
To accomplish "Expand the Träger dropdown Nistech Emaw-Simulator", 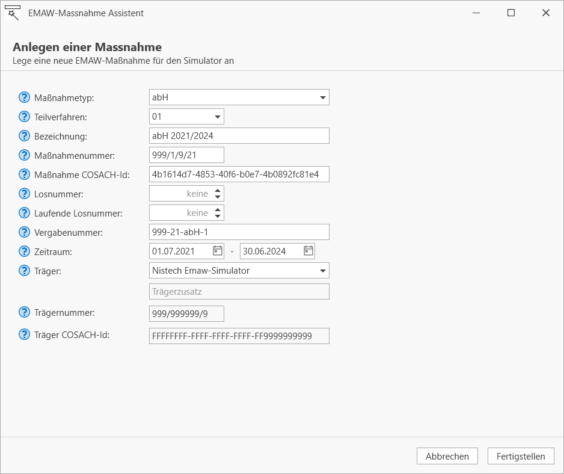I will pos(239,271).
